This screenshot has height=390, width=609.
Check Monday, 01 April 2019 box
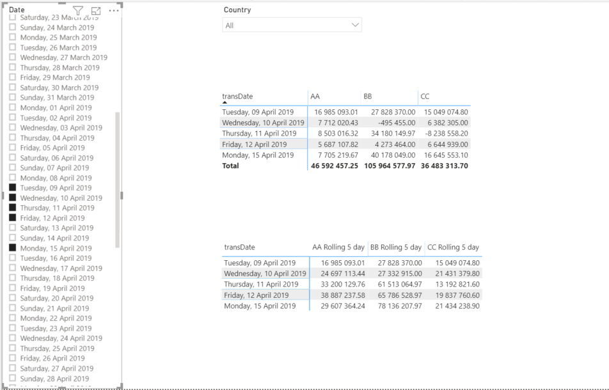pyautogui.click(x=12, y=107)
